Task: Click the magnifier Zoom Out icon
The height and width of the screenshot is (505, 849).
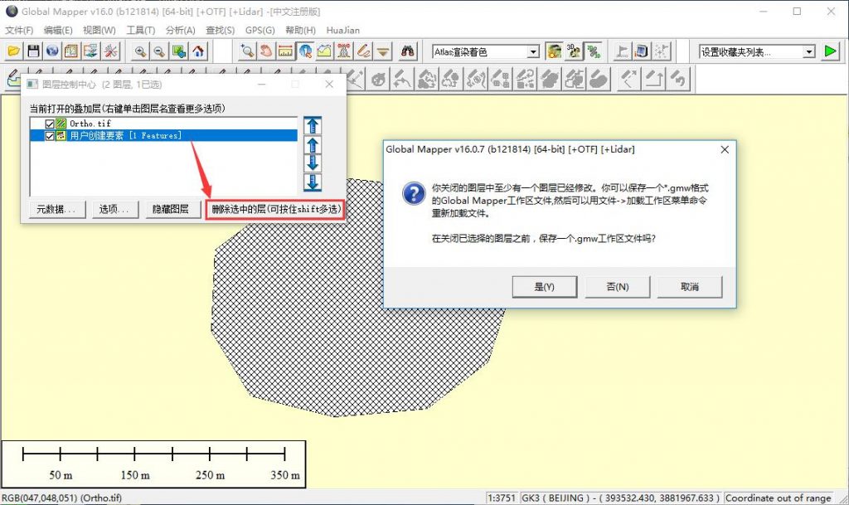Action: 159,51
